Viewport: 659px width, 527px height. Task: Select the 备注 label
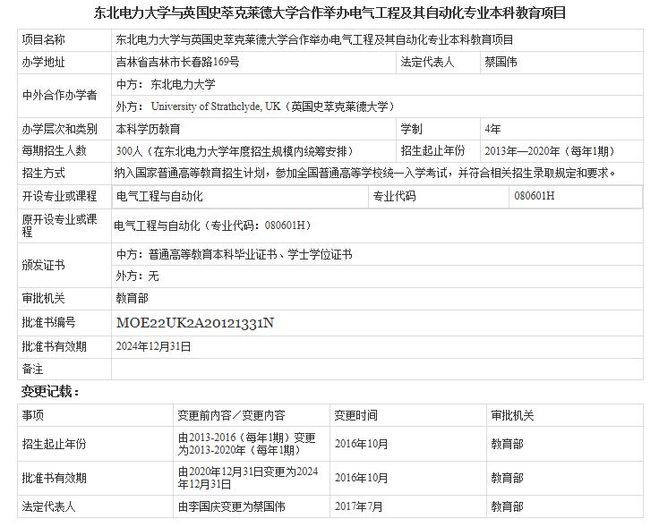[32, 370]
